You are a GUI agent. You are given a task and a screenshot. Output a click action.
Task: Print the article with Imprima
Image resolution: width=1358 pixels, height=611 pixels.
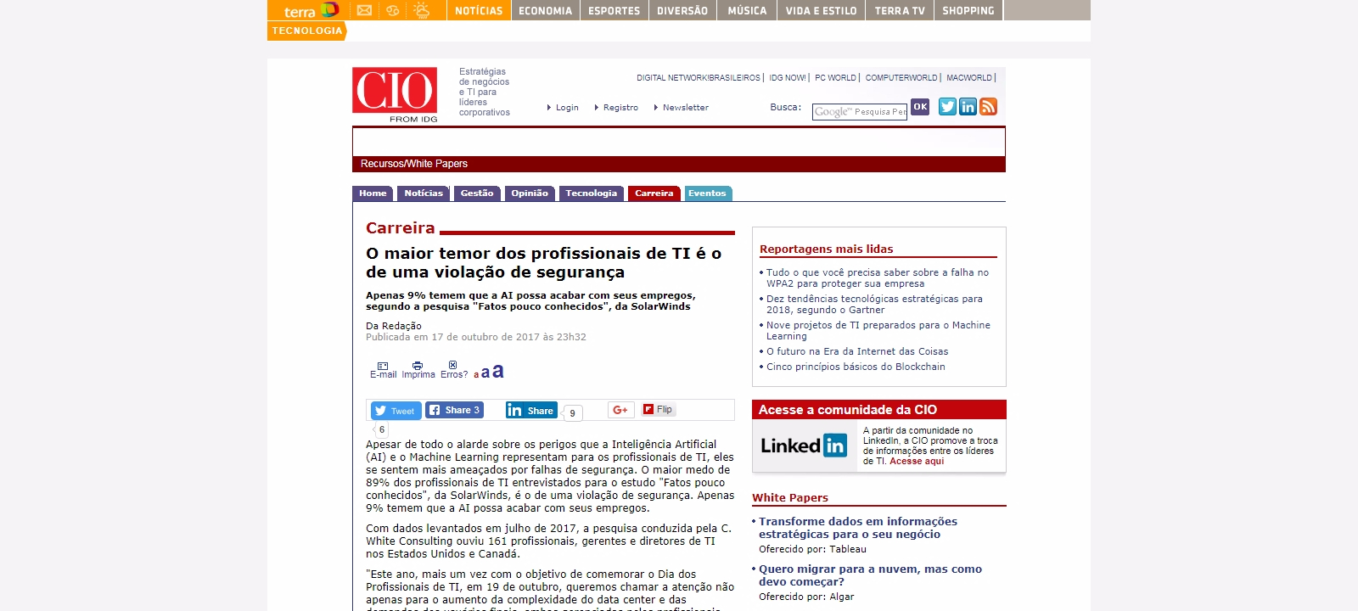click(418, 370)
